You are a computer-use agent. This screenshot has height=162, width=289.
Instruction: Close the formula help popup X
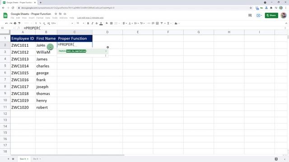(108, 47)
